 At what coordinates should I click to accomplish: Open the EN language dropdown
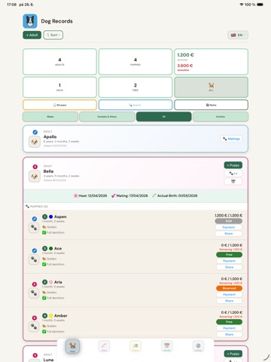pyautogui.click(x=238, y=35)
